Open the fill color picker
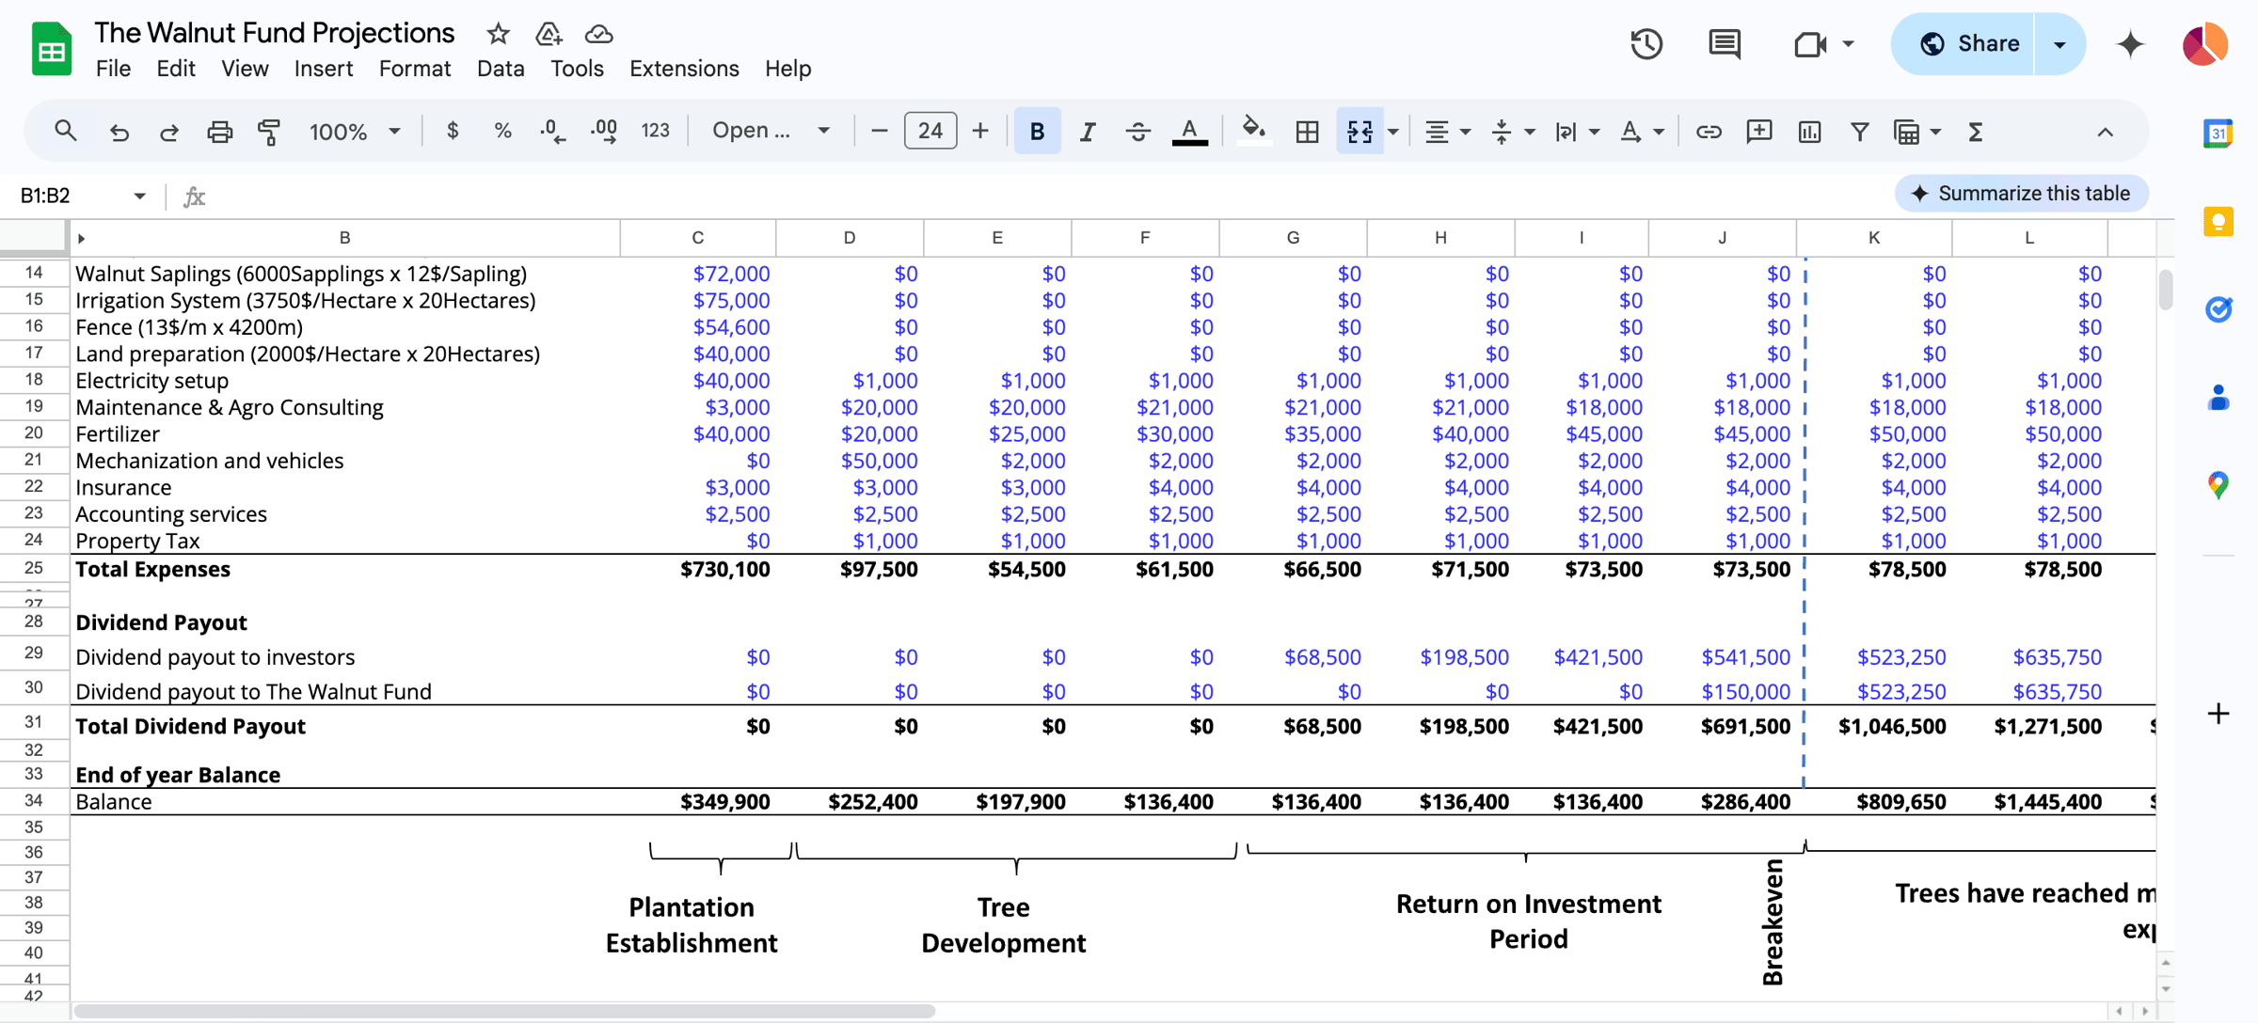 pyautogui.click(x=1253, y=131)
